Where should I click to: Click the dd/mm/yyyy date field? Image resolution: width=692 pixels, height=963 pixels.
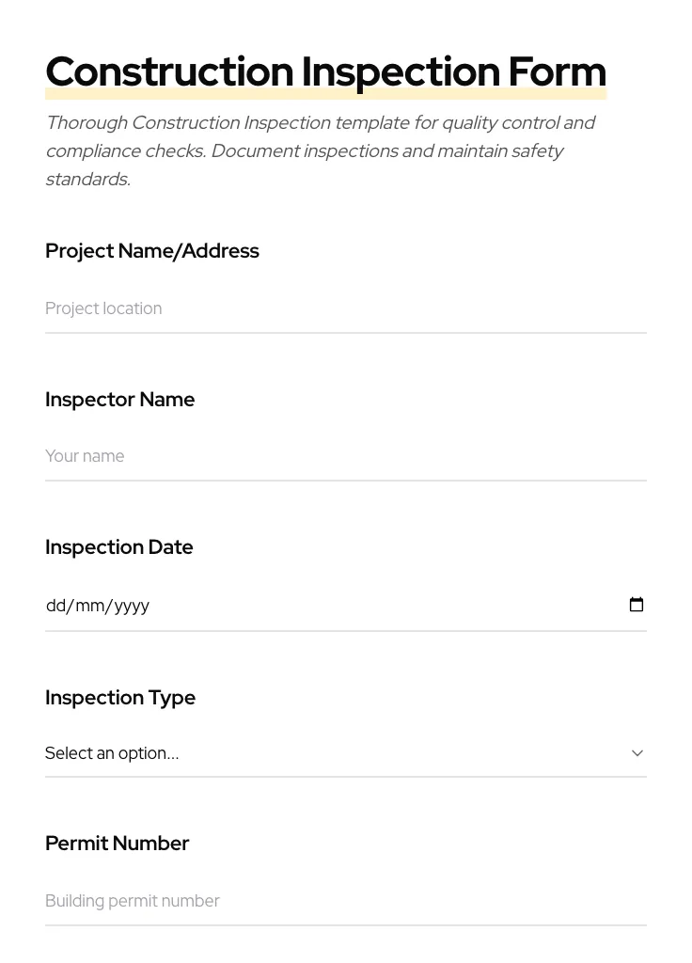point(282,605)
